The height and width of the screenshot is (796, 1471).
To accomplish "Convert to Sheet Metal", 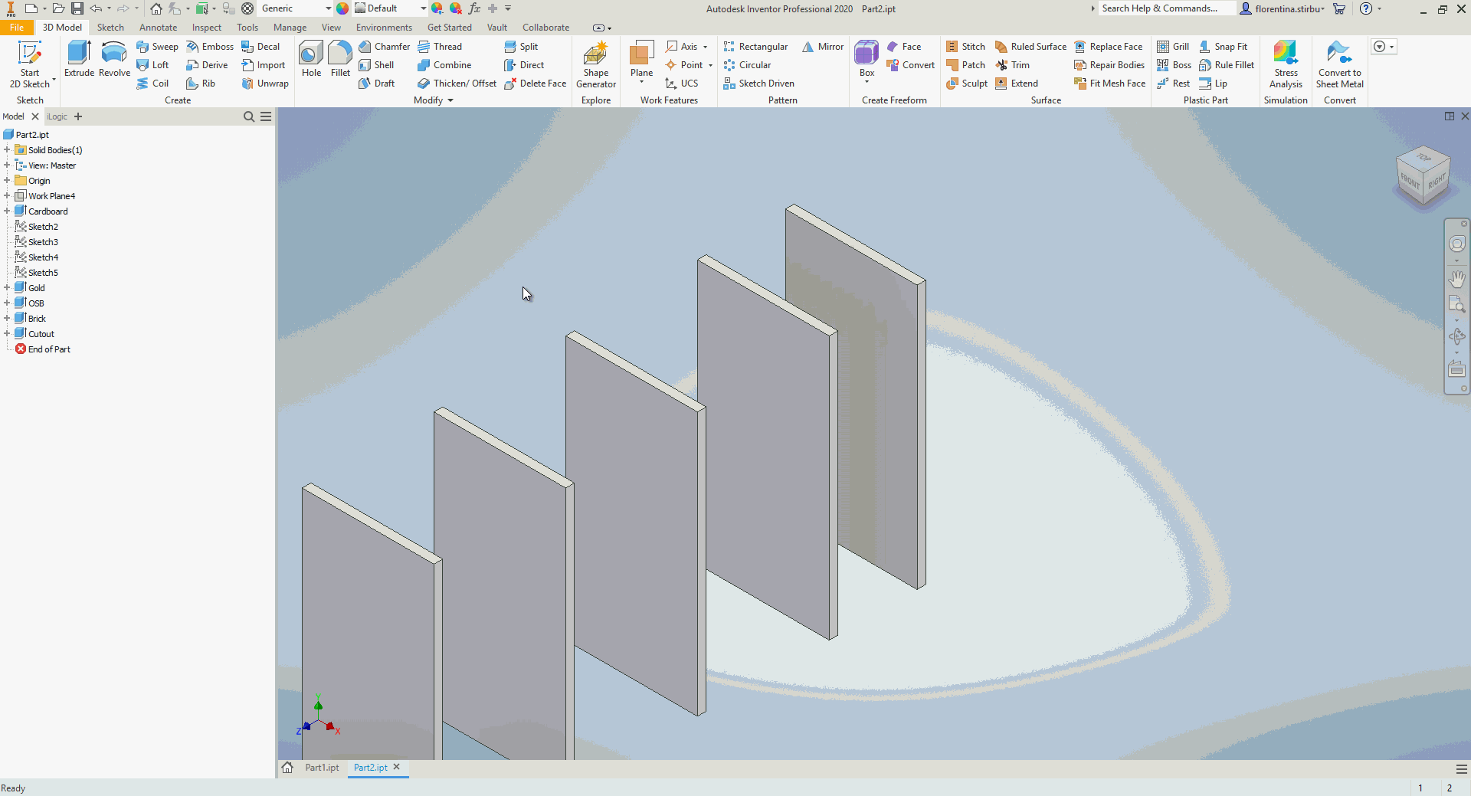I will [x=1340, y=65].
